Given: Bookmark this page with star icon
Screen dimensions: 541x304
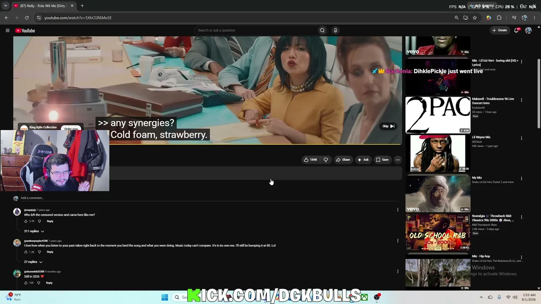Looking at the screenshot, I should pyautogui.click(x=475, y=18).
